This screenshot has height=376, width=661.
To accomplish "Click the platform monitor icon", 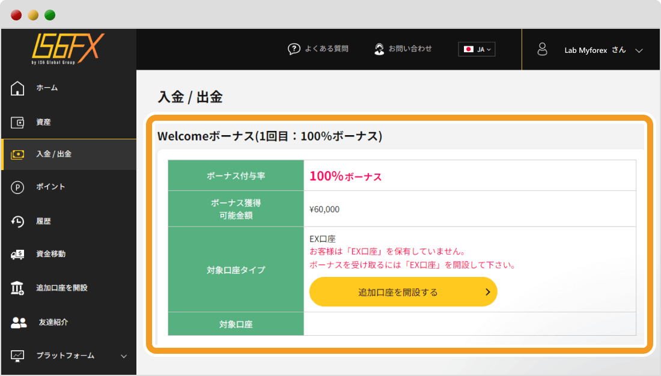I will pos(17,356).
